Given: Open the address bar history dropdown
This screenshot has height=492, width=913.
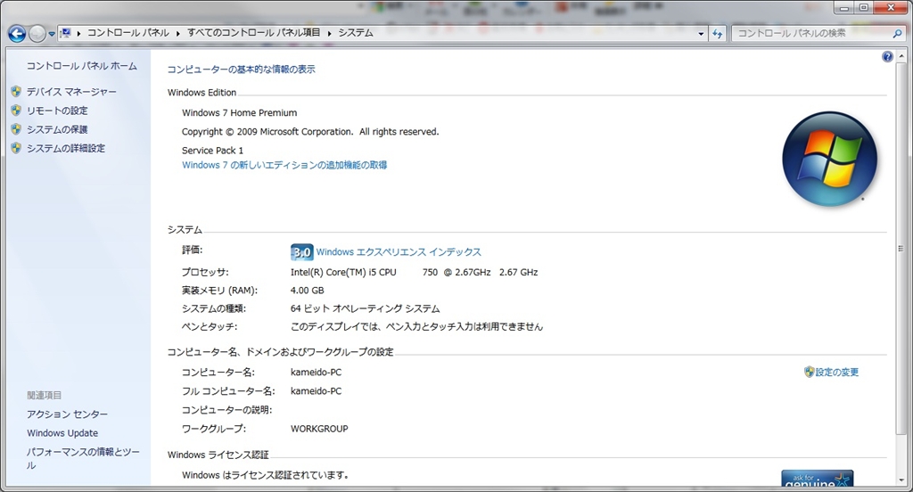Looking at the screenshot, I should (x=701, y=34).
